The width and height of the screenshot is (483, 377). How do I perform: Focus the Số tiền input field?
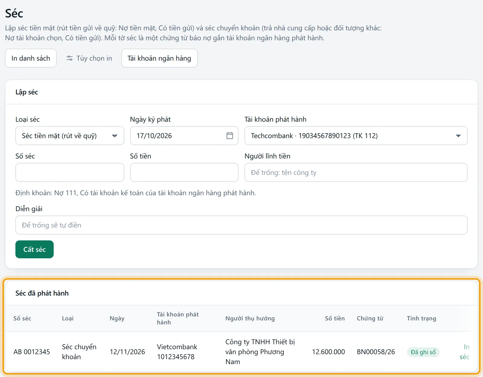pyautogui.click(x=184, y=172)
